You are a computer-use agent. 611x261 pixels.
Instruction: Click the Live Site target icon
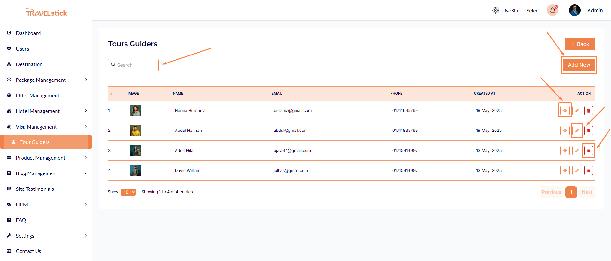(x=495, y=11)
